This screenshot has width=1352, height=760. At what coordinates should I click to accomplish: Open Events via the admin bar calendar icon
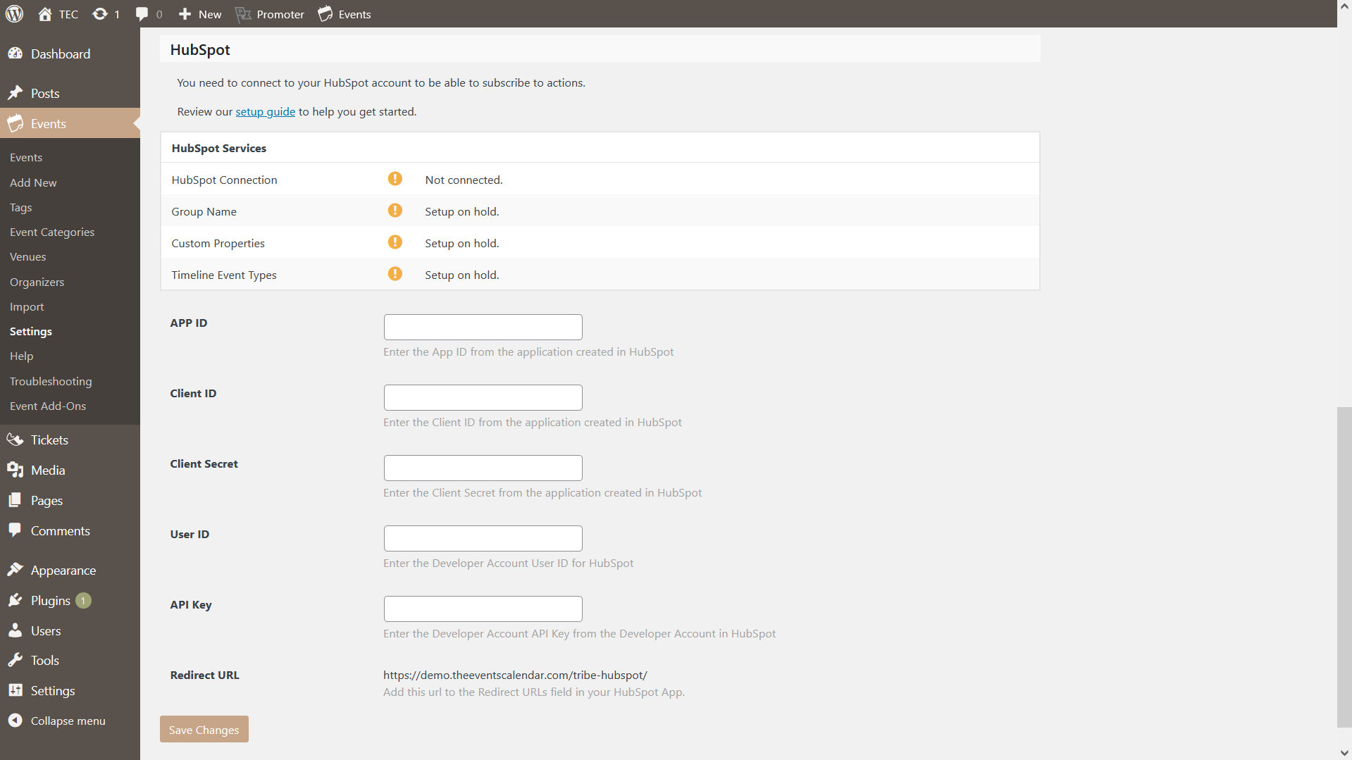(325, 13)
